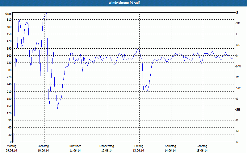Screen dimensions: 247x154
Task: Select the 60 y-axis value
Action: (10, 128)
